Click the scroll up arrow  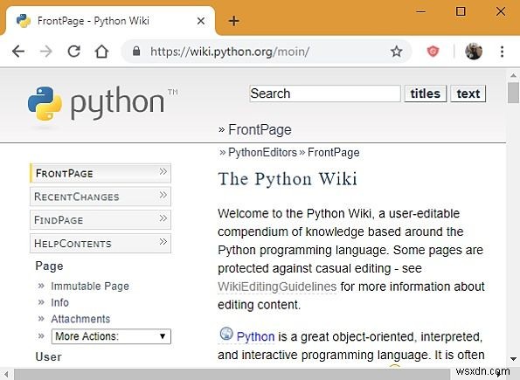click(513, 75)
